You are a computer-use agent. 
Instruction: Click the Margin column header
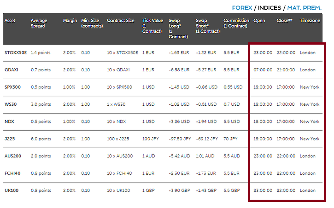coord(70,21)
